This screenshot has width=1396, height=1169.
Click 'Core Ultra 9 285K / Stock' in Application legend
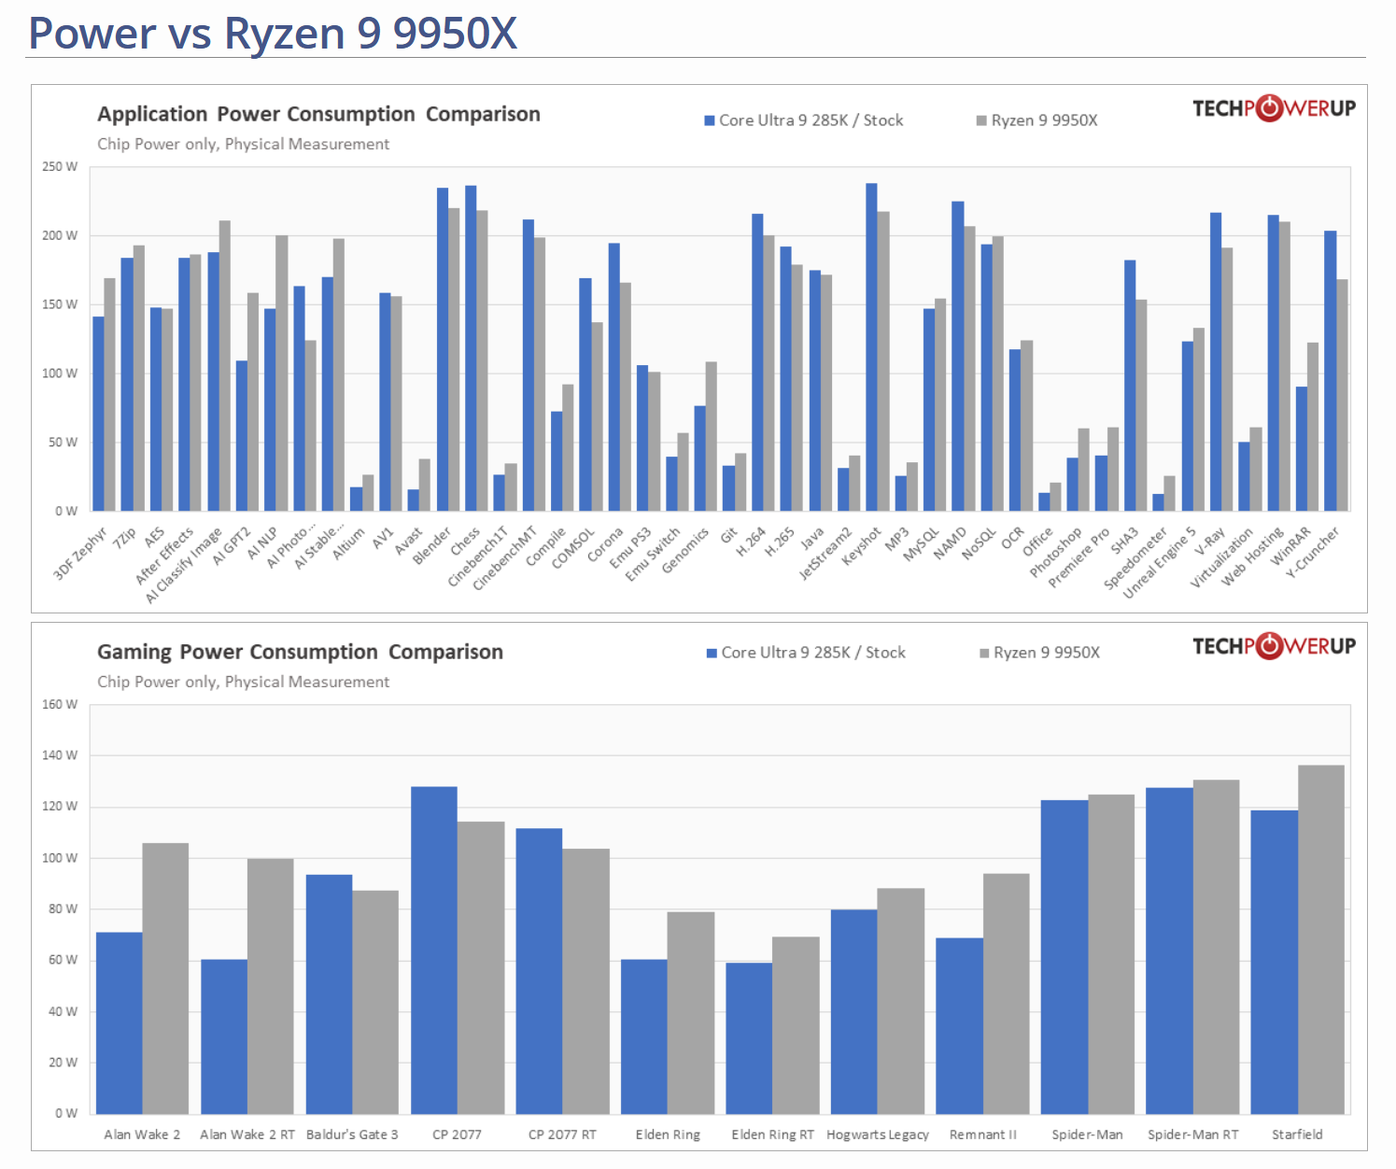(x=811, y=120)
